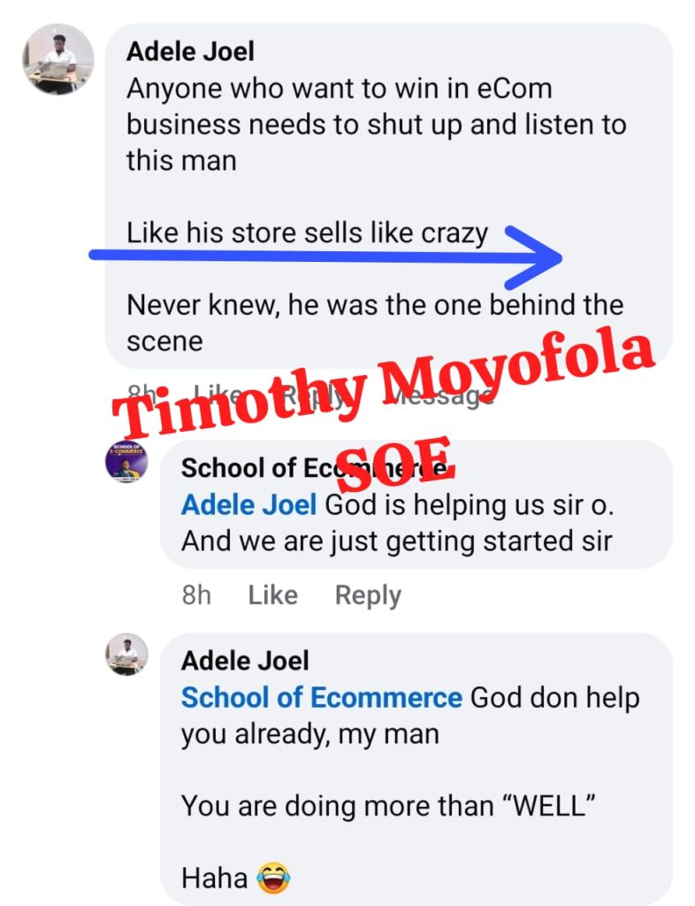Click blue School of Ecommerce mention
This screenshot has width=695, height=906.
tap(321, 697)
